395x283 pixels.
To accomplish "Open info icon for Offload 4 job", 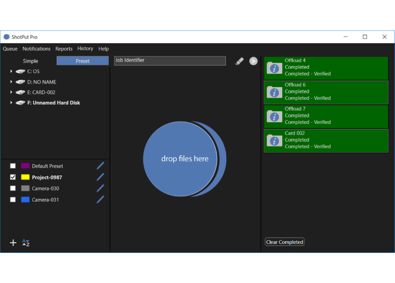I will (x=275, y=68).
